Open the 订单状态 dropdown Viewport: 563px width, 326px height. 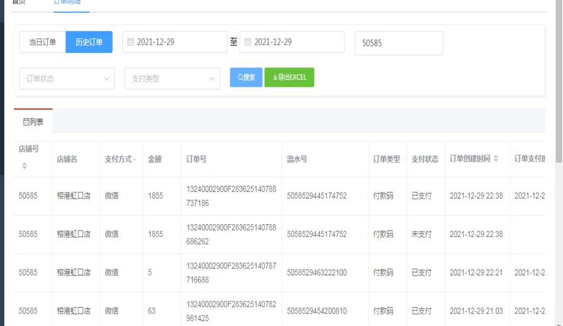point(67,78)
